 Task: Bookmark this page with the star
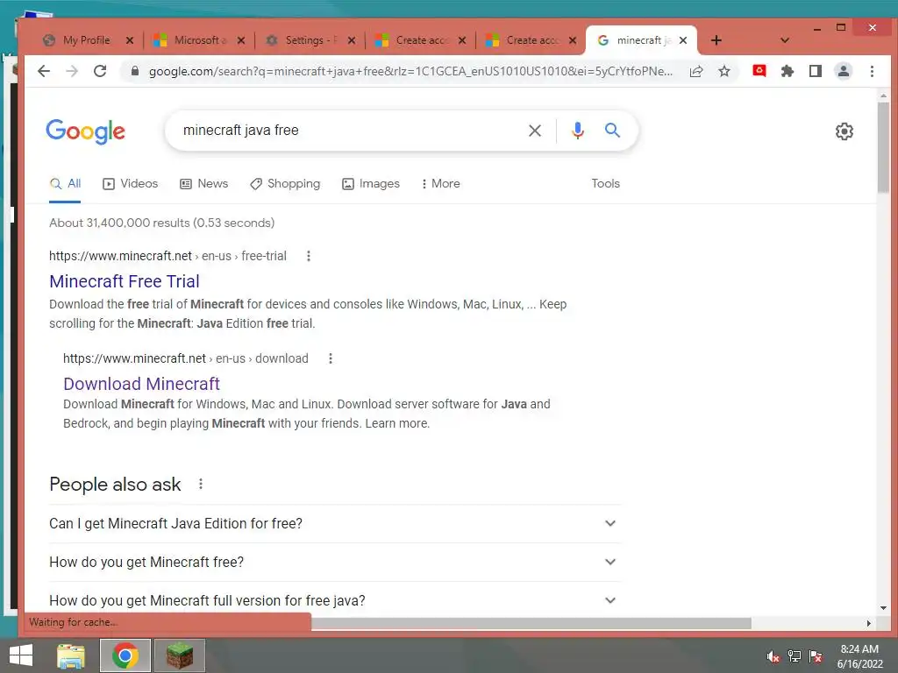724,71
